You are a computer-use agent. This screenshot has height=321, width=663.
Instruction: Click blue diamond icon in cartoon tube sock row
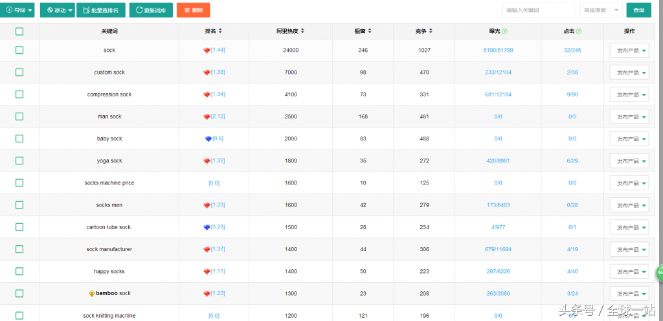click(x=207, y=227)
